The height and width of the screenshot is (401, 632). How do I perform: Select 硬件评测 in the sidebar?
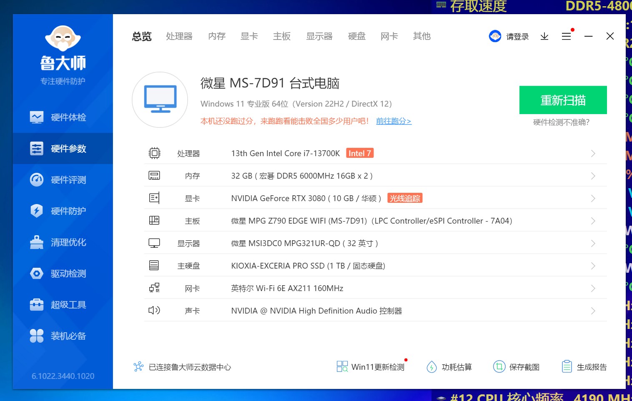[63, 179]
